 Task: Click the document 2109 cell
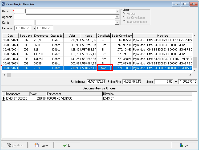point(41,68)
